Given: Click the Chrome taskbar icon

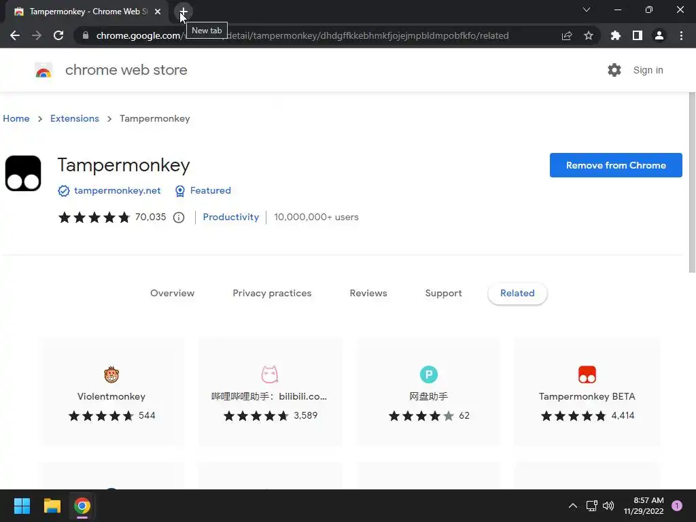Looking at the screenshot, I should click(82, 506).
